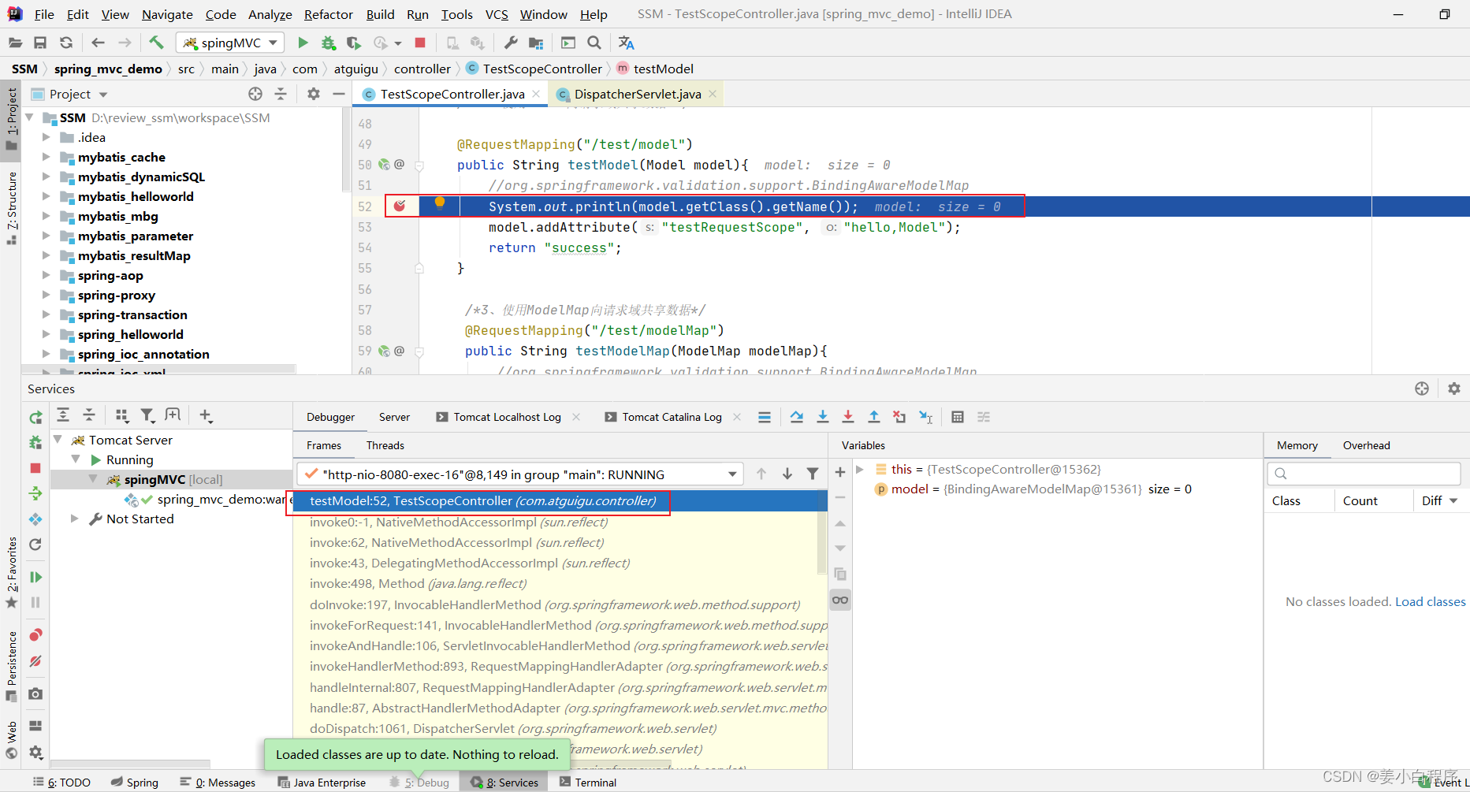The height and width of the screenshot is (792, 1470).
Task: Switch to the Threads tab
Action: click(x=385, y=445)
